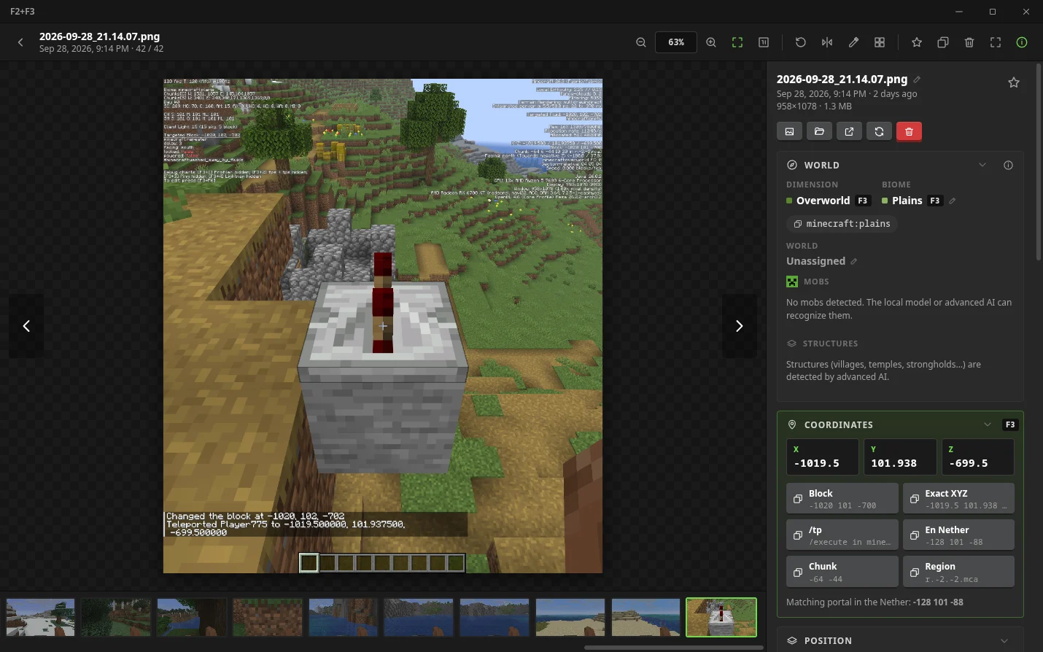Rotate the image with the rotate icon
The width and height of the screenshot is (1043, 652).
pyautogui.click(x=800, y=42)
